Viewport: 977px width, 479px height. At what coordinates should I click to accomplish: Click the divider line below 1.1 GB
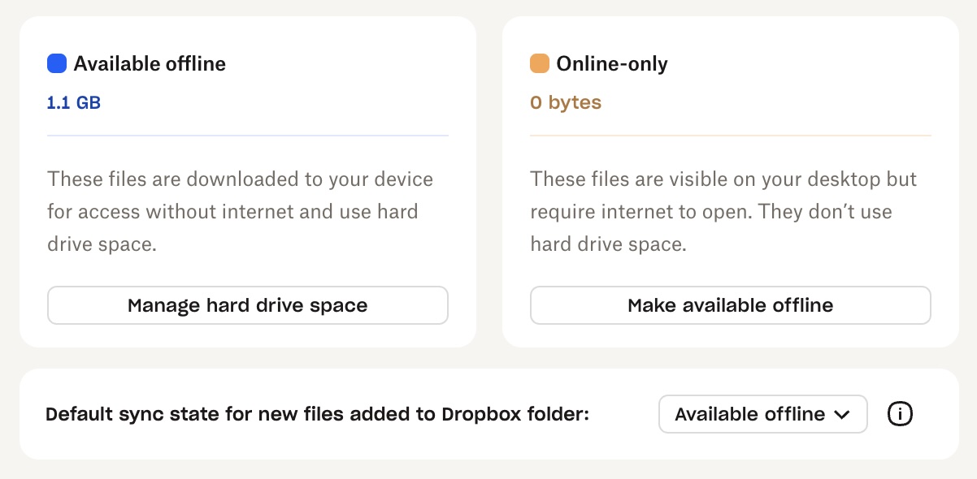[x=248, y=135]
